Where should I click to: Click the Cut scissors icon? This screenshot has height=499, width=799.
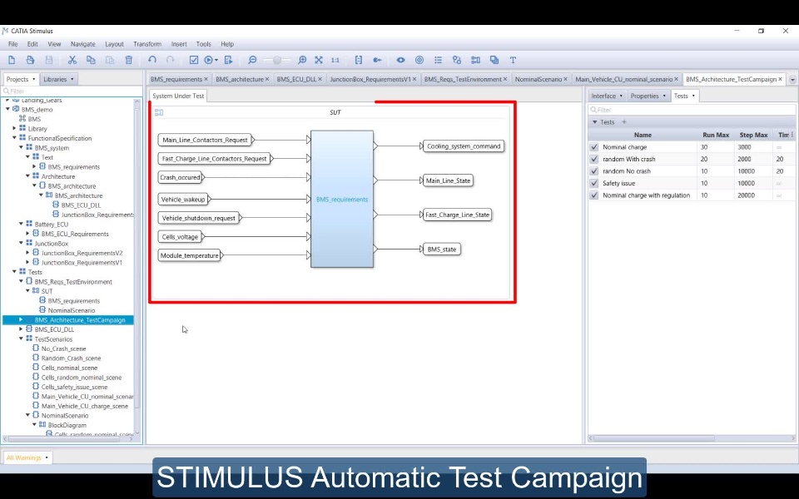pyautogui.click(x=72, y=60)
